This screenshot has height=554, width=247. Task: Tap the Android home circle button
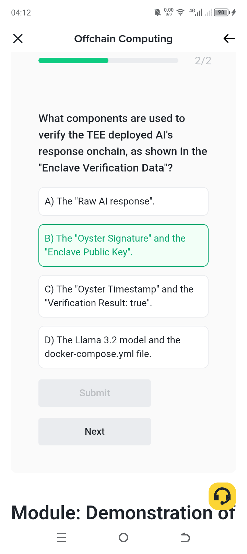coord(123,537)
